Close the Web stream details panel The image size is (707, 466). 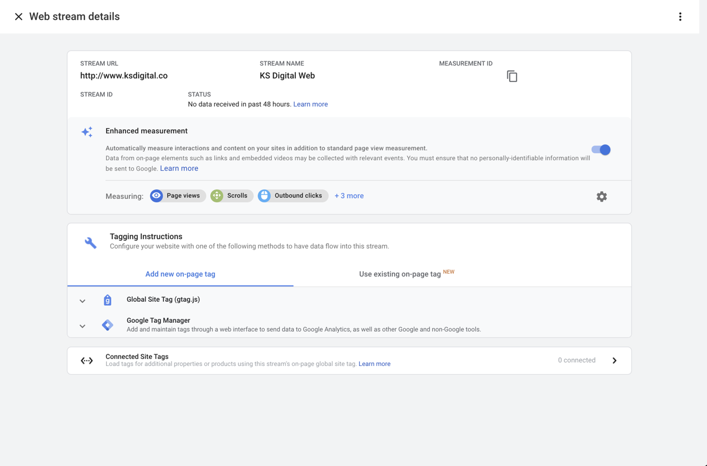tap(19, 17)
